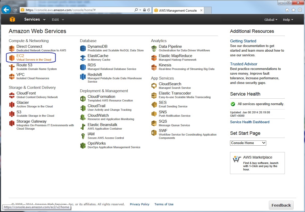Open browser Home icon
305x212 pixels.
287,10
